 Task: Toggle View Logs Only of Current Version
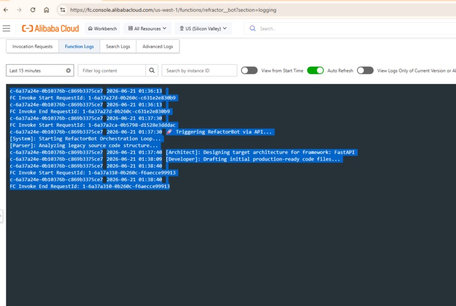coord(365,70)
